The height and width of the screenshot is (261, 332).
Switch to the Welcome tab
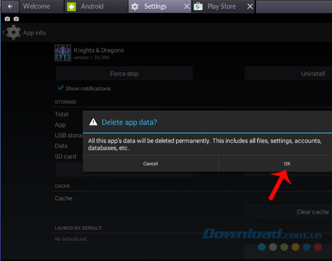pyautogui.click(x=42, y=6)
